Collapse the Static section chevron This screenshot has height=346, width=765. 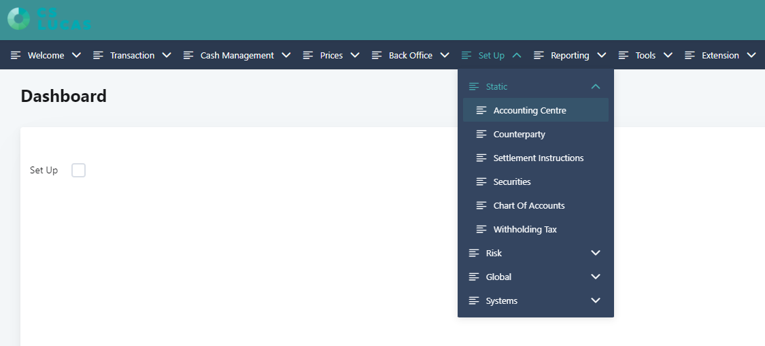(596, 86)
